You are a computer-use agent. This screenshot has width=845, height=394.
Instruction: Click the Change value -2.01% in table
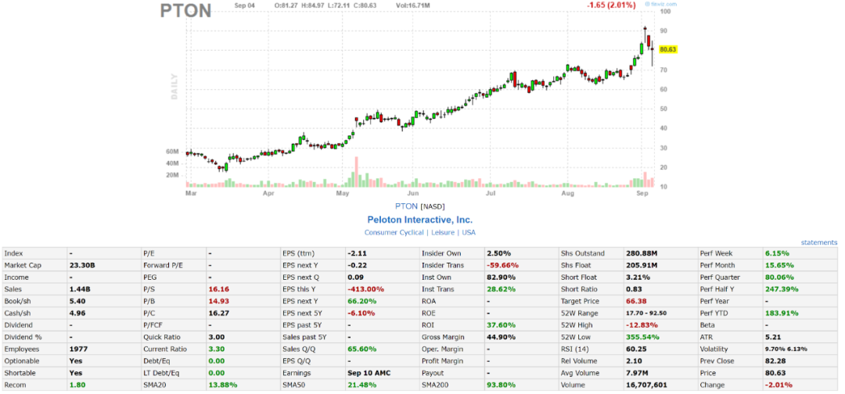[x=778, y=385]
